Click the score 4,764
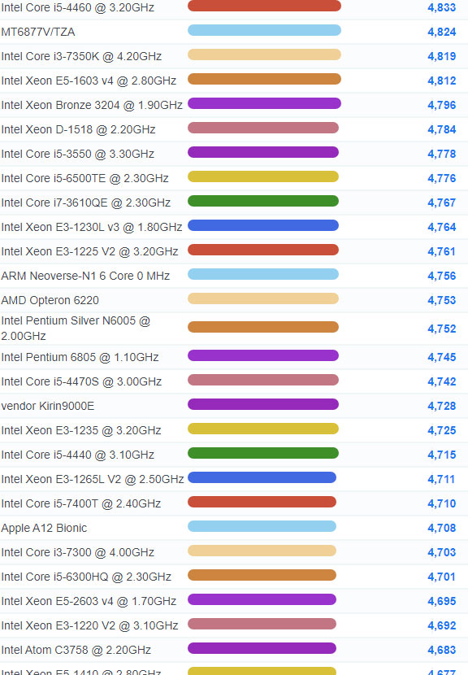468x675 pixels. tap(442, 227)
